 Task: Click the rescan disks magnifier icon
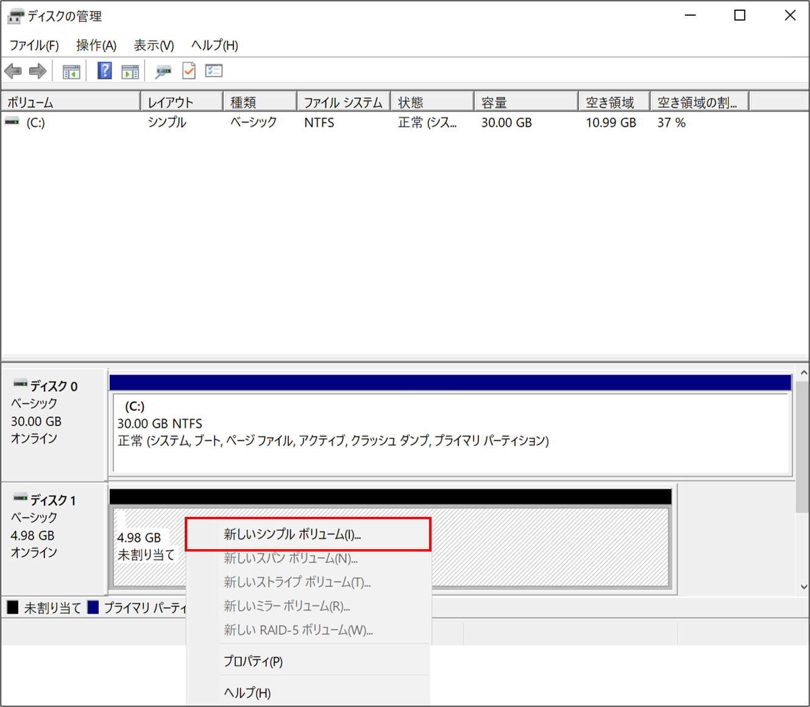pos(163,72)
